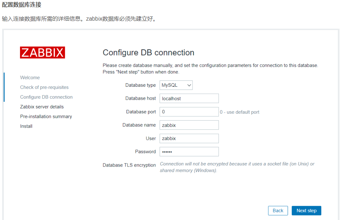Focus the Password field

pos(189,152)
